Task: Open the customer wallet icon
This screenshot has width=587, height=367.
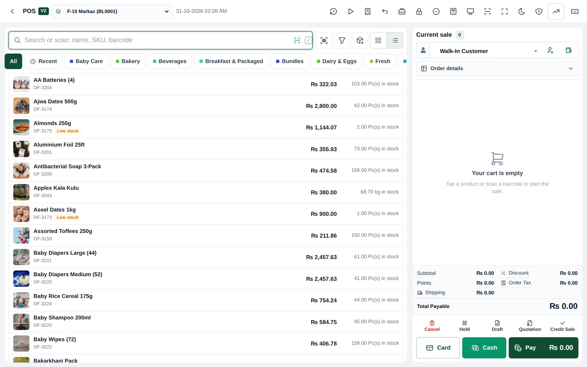Action: [569, 50]
